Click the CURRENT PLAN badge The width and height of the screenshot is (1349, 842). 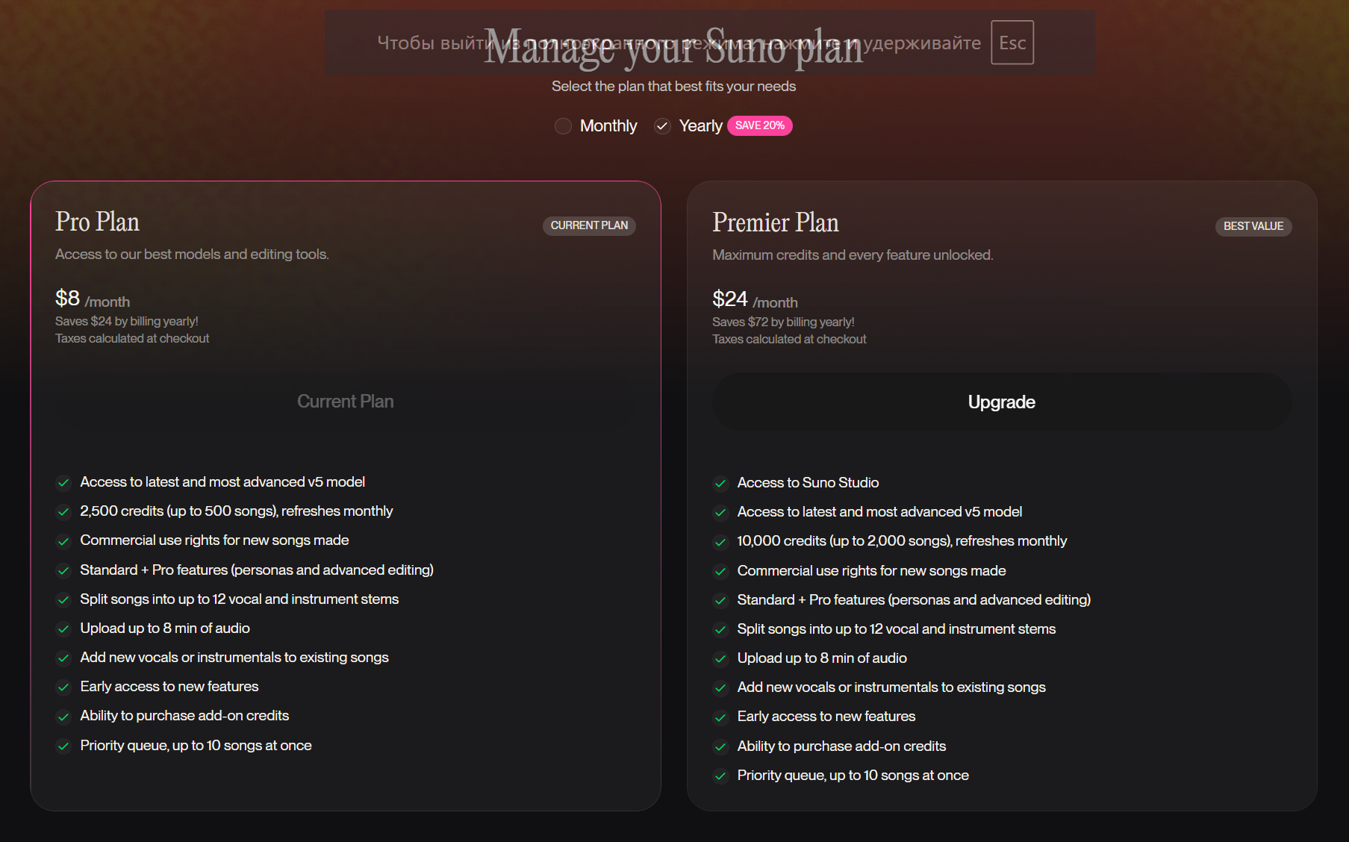point(589,225)
